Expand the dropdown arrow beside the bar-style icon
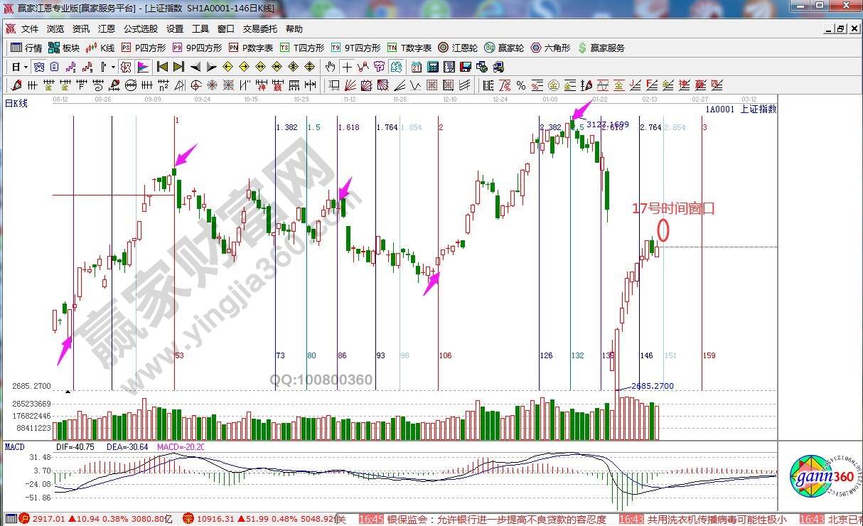Screen dimensions: 863x526 [x=113, y=67]
